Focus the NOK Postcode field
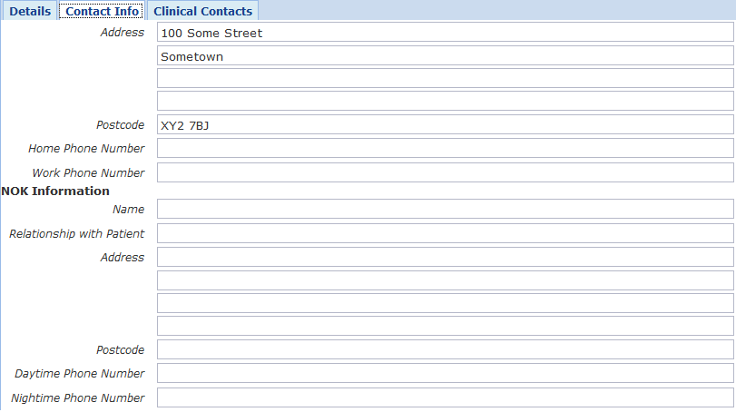Image resolution: width=736 pixels, height=412 pixels. point(445,350)
